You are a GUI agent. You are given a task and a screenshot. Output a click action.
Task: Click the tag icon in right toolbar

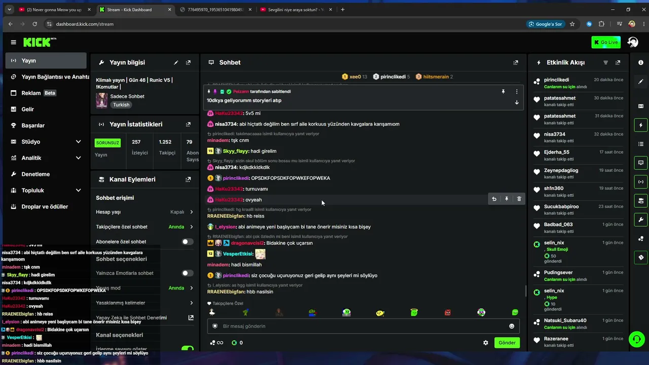[641, 258]
